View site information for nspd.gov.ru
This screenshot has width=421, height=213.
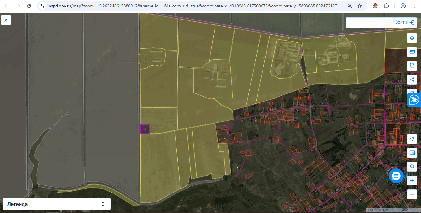click(43, 6)
